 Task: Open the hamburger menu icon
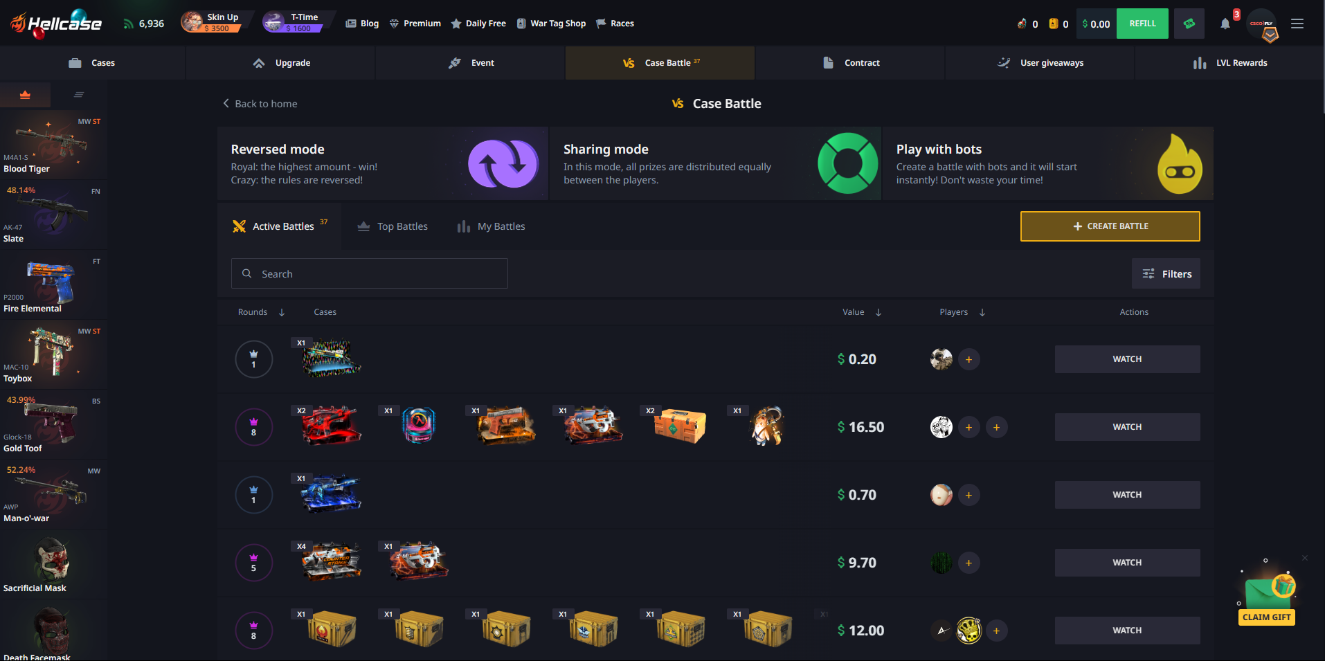pos(1297,24)
